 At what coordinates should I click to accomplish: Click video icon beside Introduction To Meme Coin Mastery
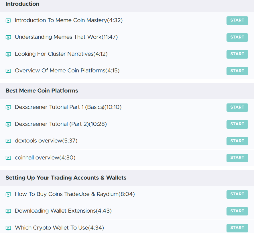(x=8, y=21)
